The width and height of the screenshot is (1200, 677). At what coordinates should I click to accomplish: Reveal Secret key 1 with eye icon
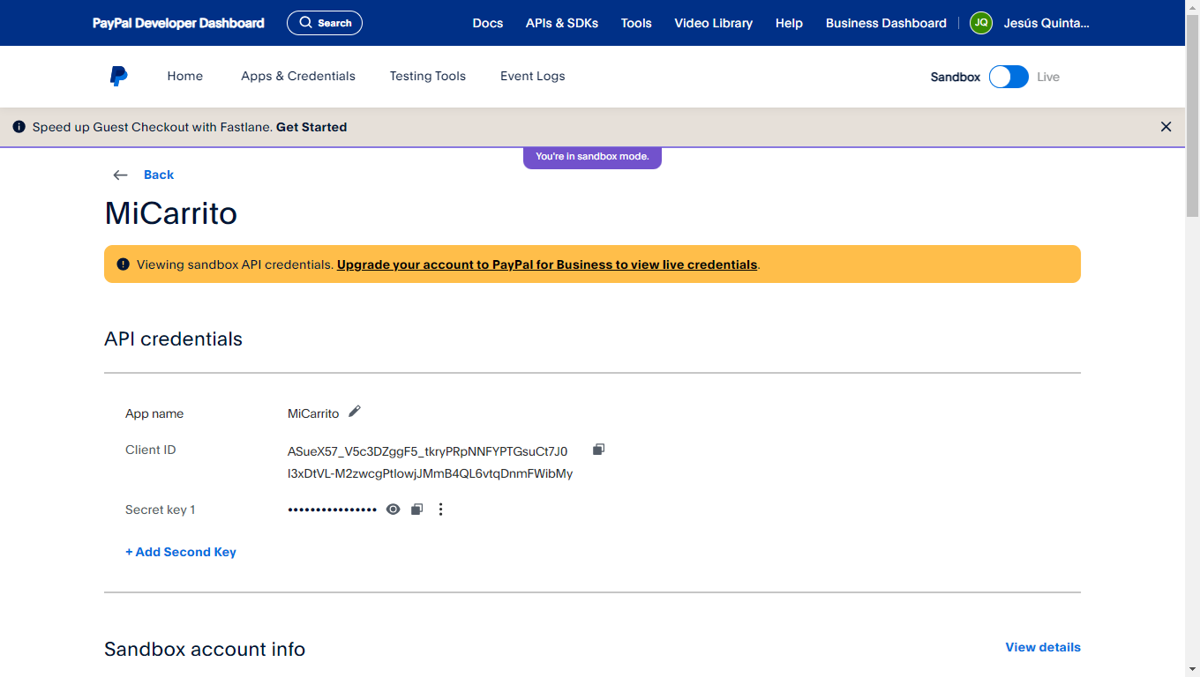(x=394, y=510)
